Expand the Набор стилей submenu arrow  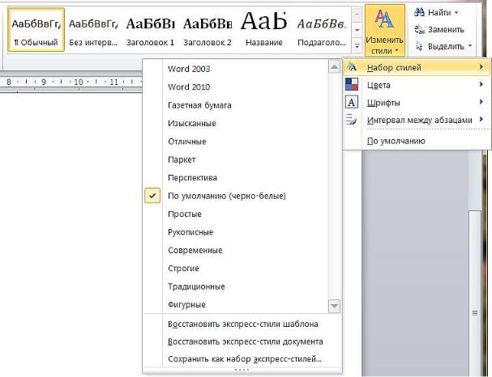(x=481, y=66)
